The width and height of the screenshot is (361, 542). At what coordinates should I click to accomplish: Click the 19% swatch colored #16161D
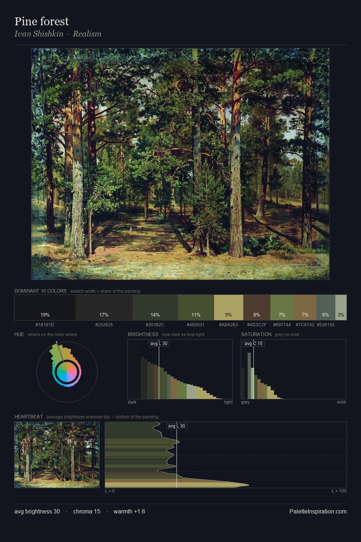click(45, 307)
